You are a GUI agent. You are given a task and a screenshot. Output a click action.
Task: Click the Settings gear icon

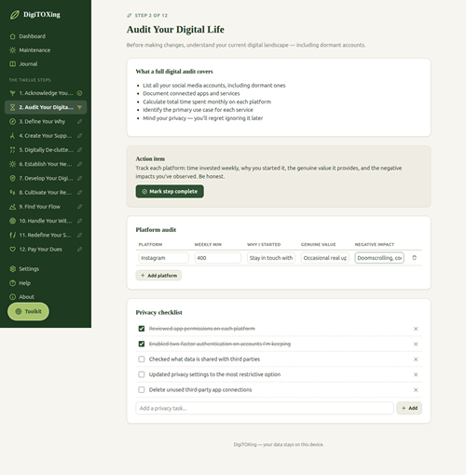point(12,269)
